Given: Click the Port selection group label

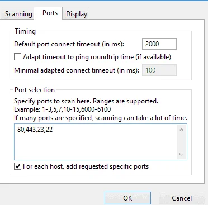Looking at the screenshot, I should [35, 90].
